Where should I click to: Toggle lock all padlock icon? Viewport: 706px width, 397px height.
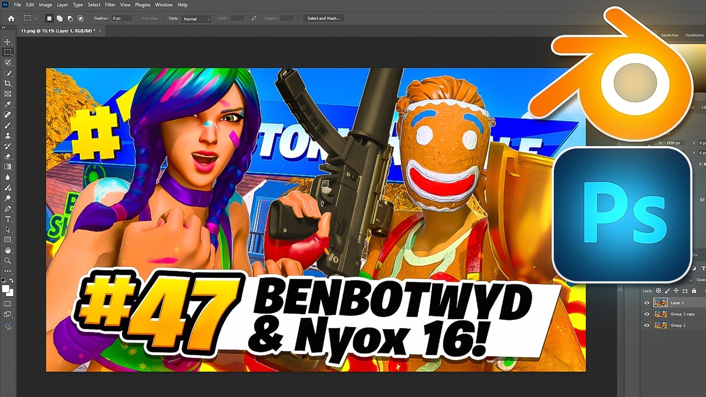[x=694, y=291]
